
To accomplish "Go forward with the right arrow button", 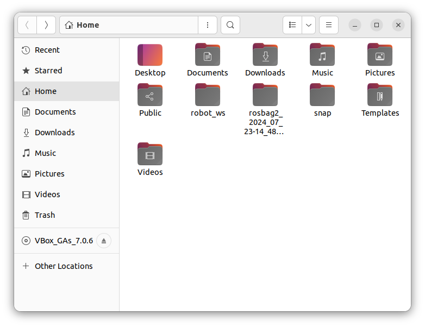I will (x=46, y=25).
